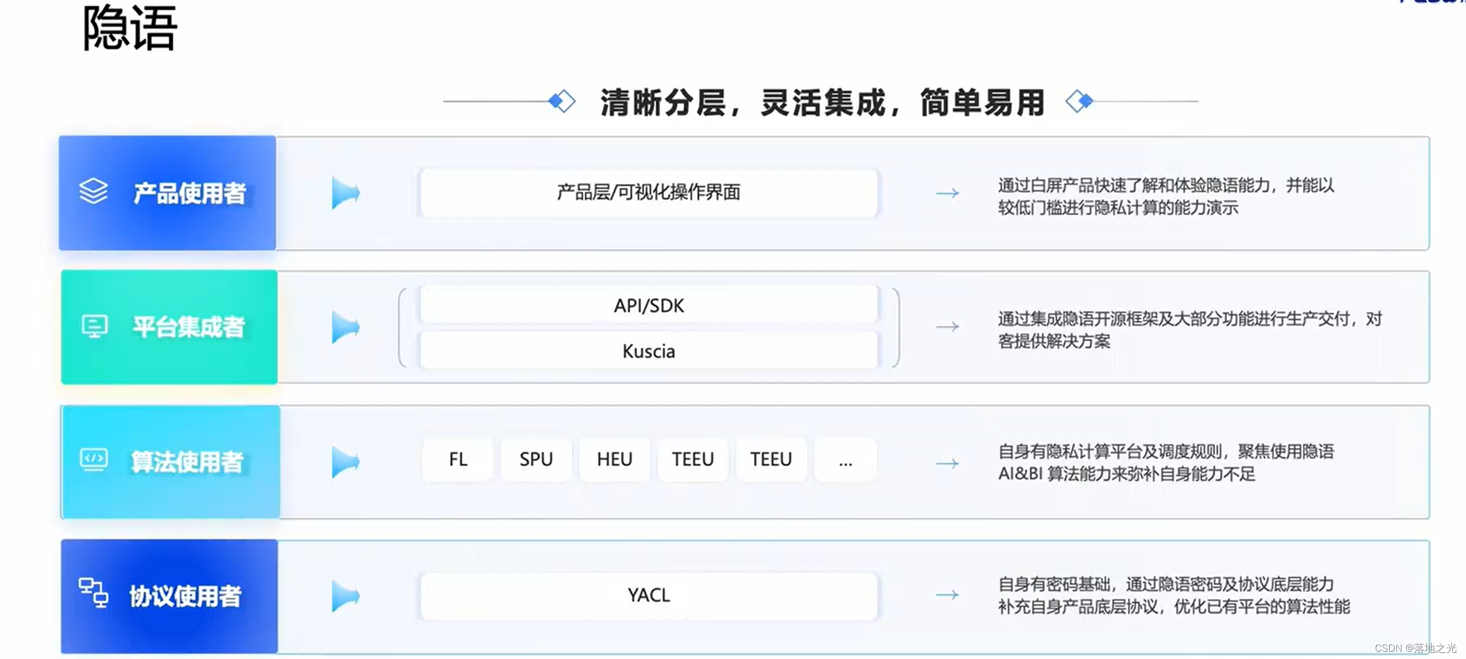
Task: Click the stacked layers icon beside 产品使用者
Action: click(x=94, y=191)
